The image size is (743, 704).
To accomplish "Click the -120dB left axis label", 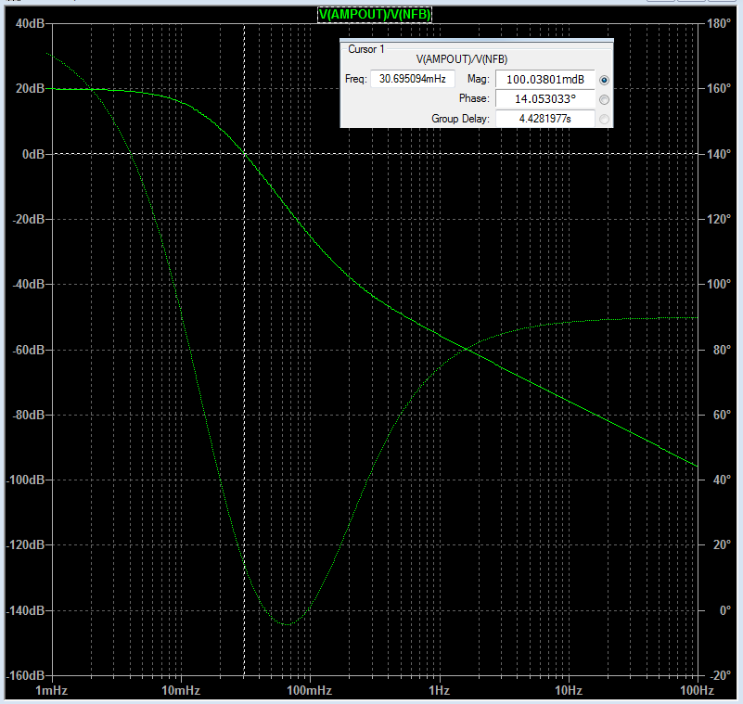I will [x=25, y=544].
